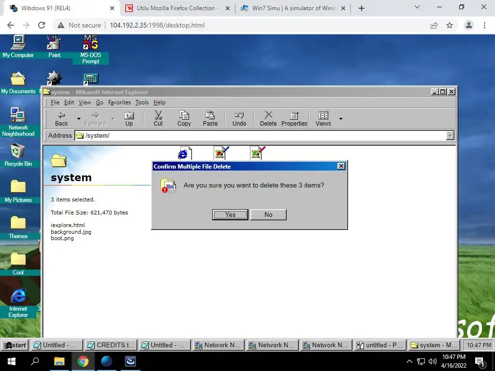Click the gear desktop shortcut icon
Viewport: 495px width, 371px height.
54,78
